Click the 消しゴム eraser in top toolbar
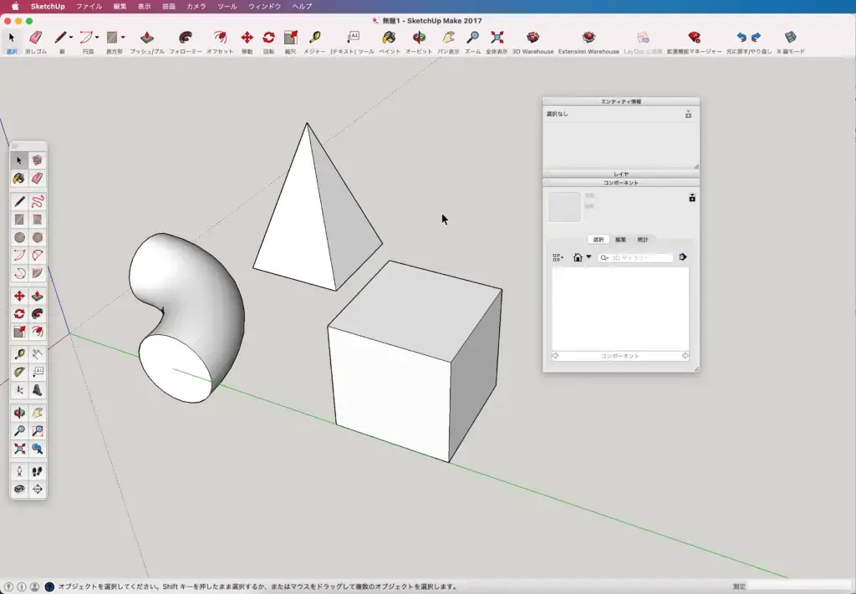The image size is (856, 594). pos(35,42)
